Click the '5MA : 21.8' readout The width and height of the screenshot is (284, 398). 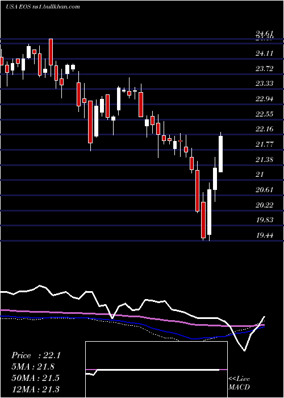pos(33,367)
